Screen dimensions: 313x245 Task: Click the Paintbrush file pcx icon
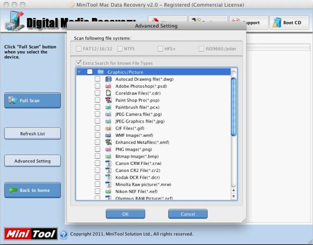pos(108,107)
